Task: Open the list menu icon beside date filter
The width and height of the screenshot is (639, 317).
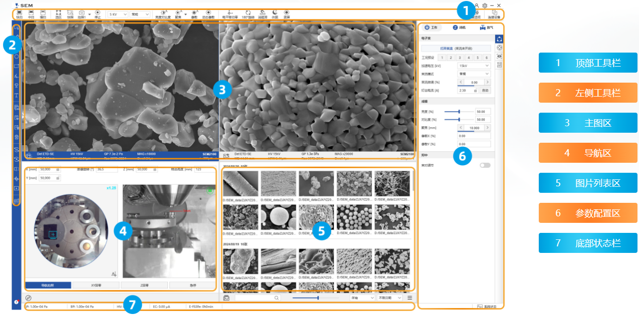Action: tap(409, 297)
